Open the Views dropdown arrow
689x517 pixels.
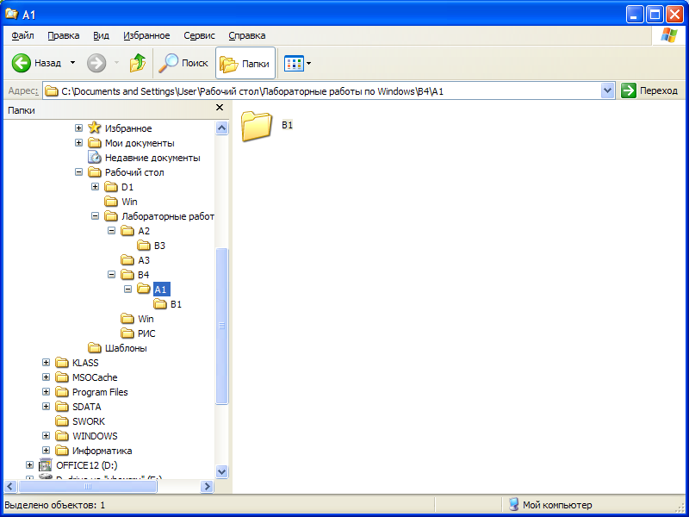[x=308, y=63]
